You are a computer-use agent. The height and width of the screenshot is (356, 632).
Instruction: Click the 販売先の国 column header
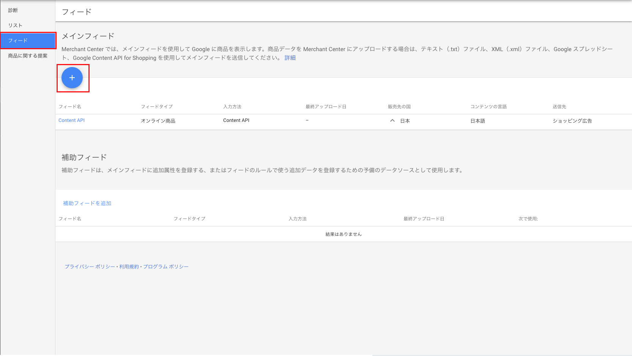[x=399, y=107]
